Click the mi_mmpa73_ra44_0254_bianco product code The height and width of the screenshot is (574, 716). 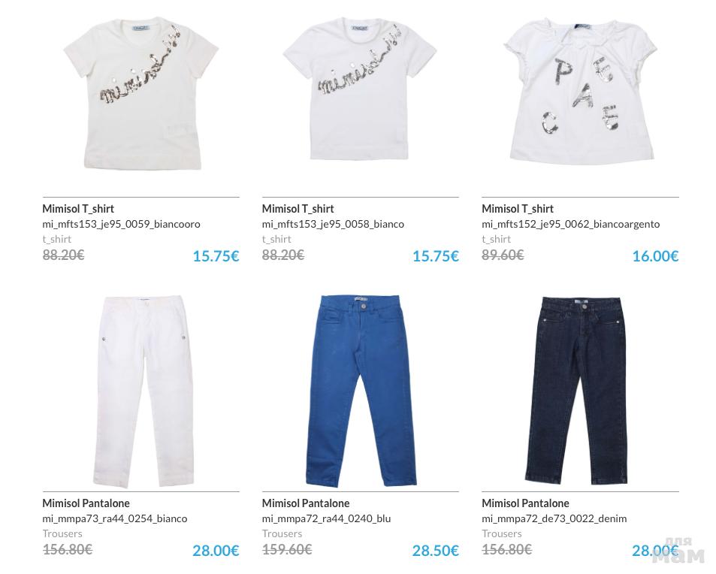(x=115, y=518)
